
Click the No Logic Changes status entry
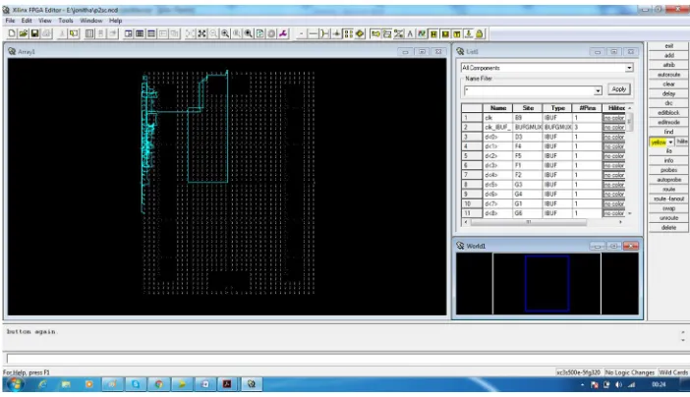(630, 372)
